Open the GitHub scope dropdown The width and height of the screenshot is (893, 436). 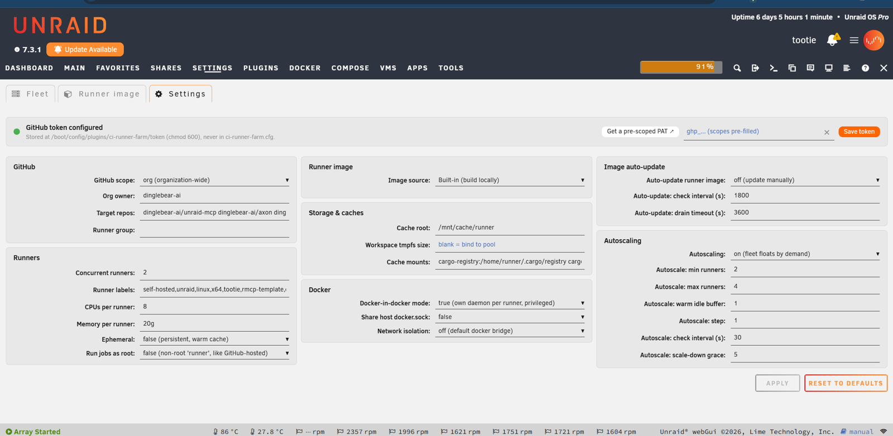coord(215,180)
